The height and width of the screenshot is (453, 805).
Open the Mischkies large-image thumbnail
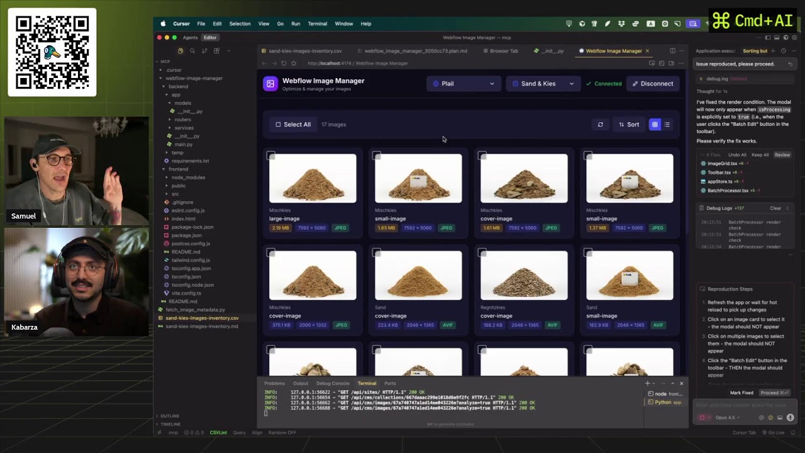pos(313,179)
